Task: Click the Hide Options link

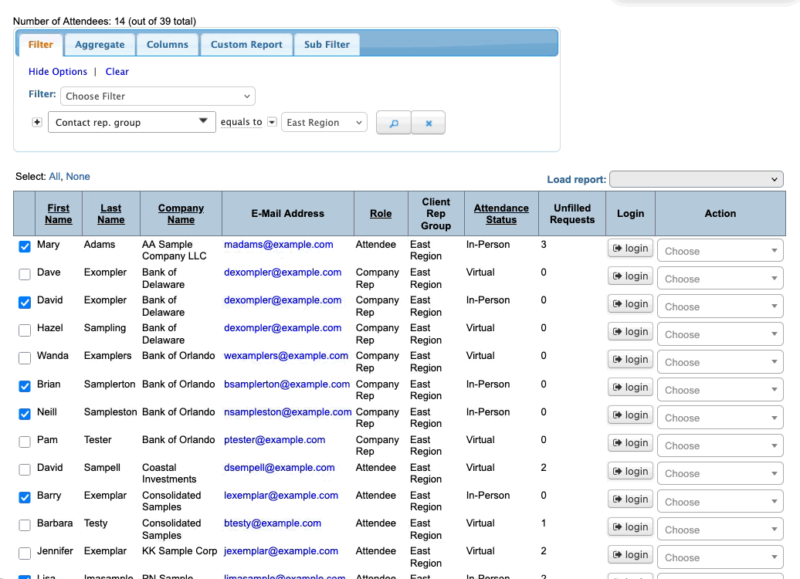Action: pyautogui.click(x=58, y=72)
